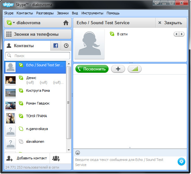The height and width of the screenshot is (174, 191).
Task: Click the online status icon beside В сети
Action: [112, 34]
